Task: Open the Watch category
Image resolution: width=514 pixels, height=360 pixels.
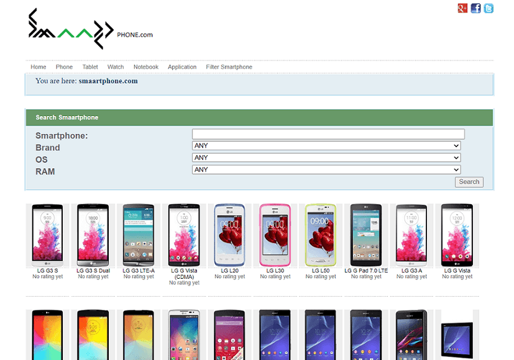Action: coord(115,66)
